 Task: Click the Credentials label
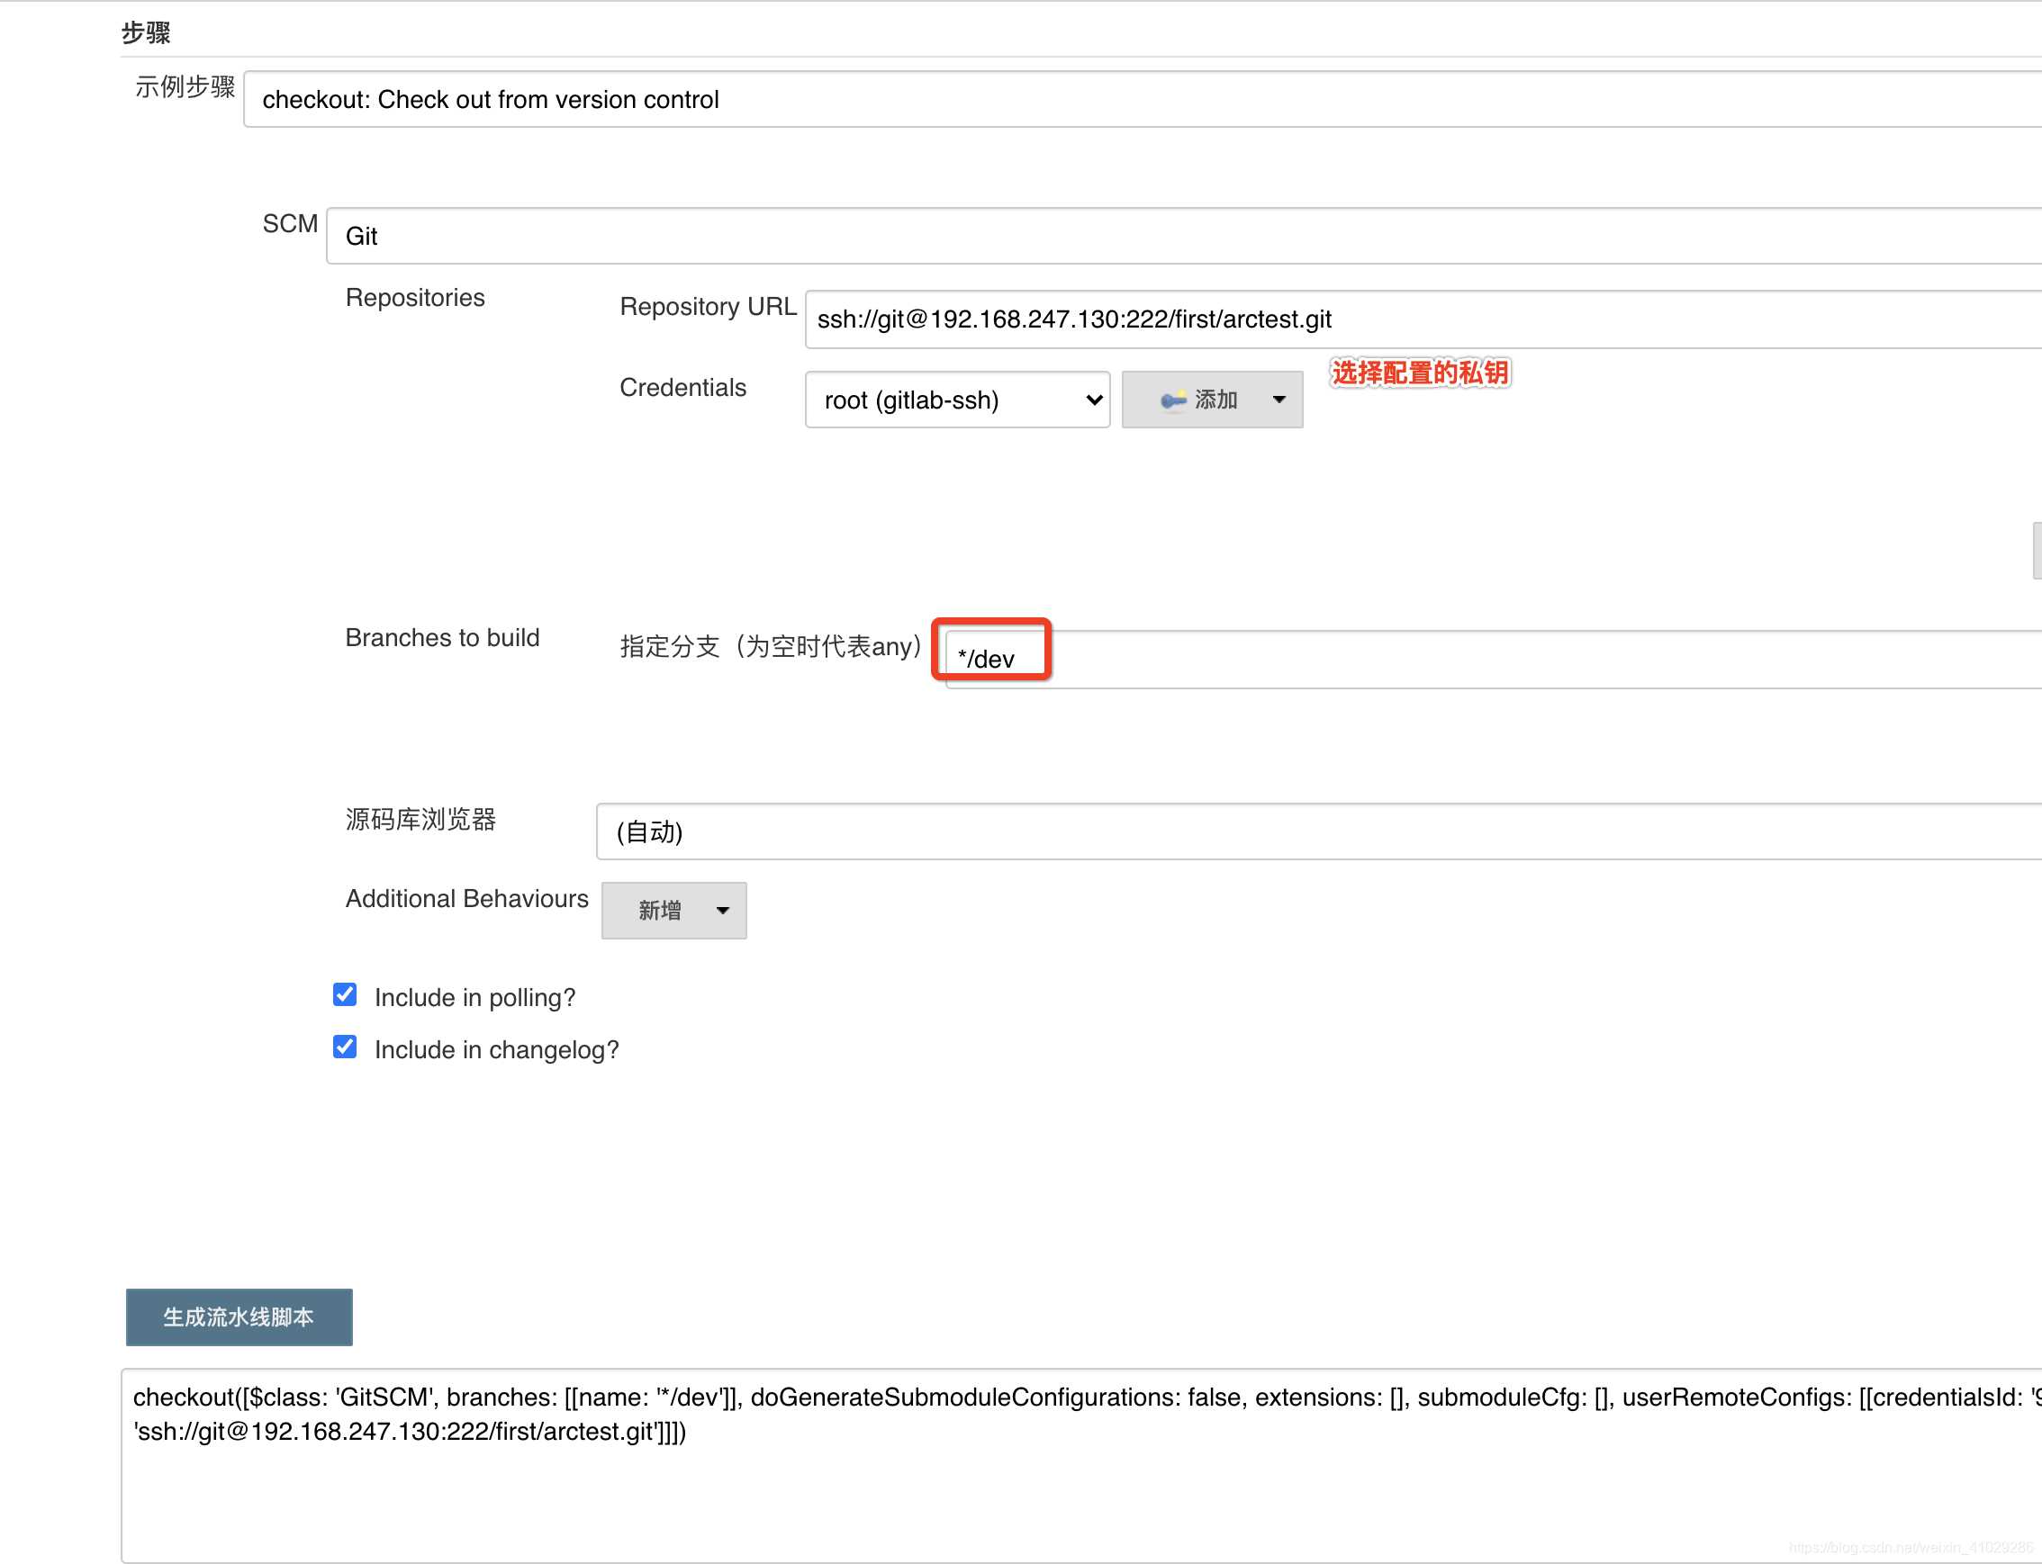coord(682,388)
